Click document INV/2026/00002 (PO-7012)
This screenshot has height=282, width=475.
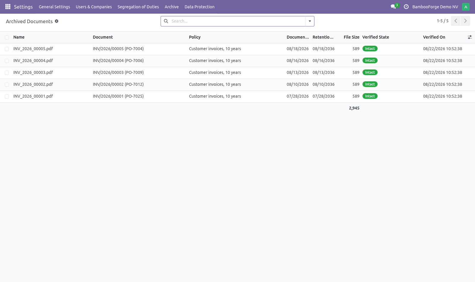(118, 84)
